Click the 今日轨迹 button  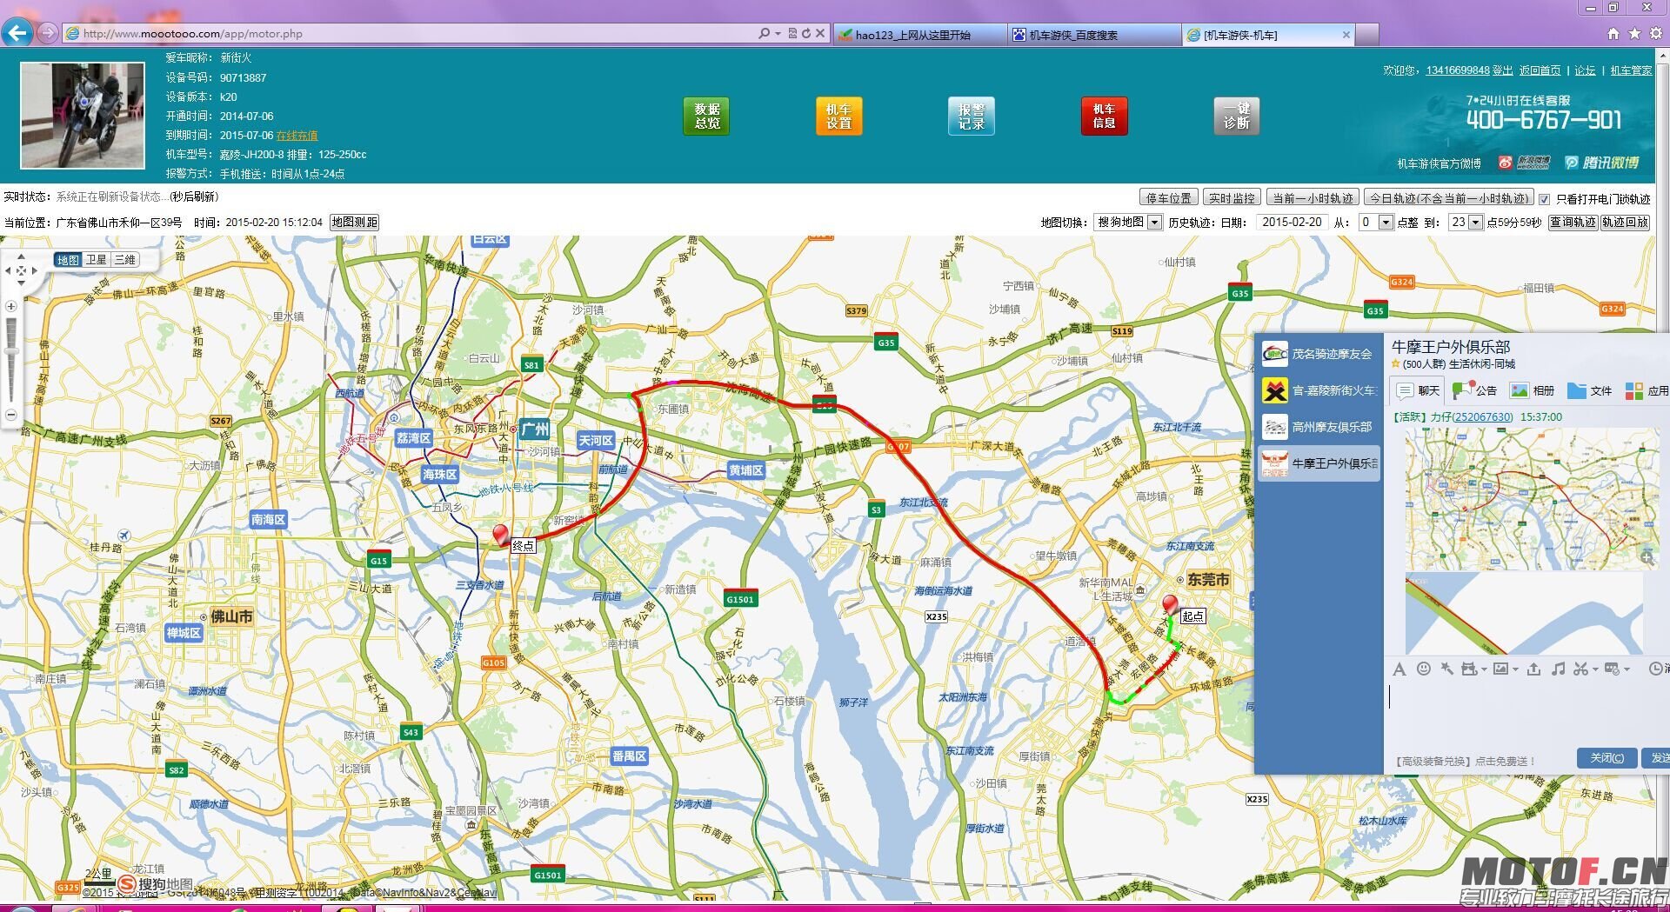[x=1448, y=198]
